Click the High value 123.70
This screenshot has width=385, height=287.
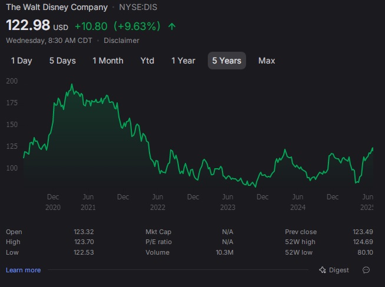pyautogui.click(x=84, y=242)
